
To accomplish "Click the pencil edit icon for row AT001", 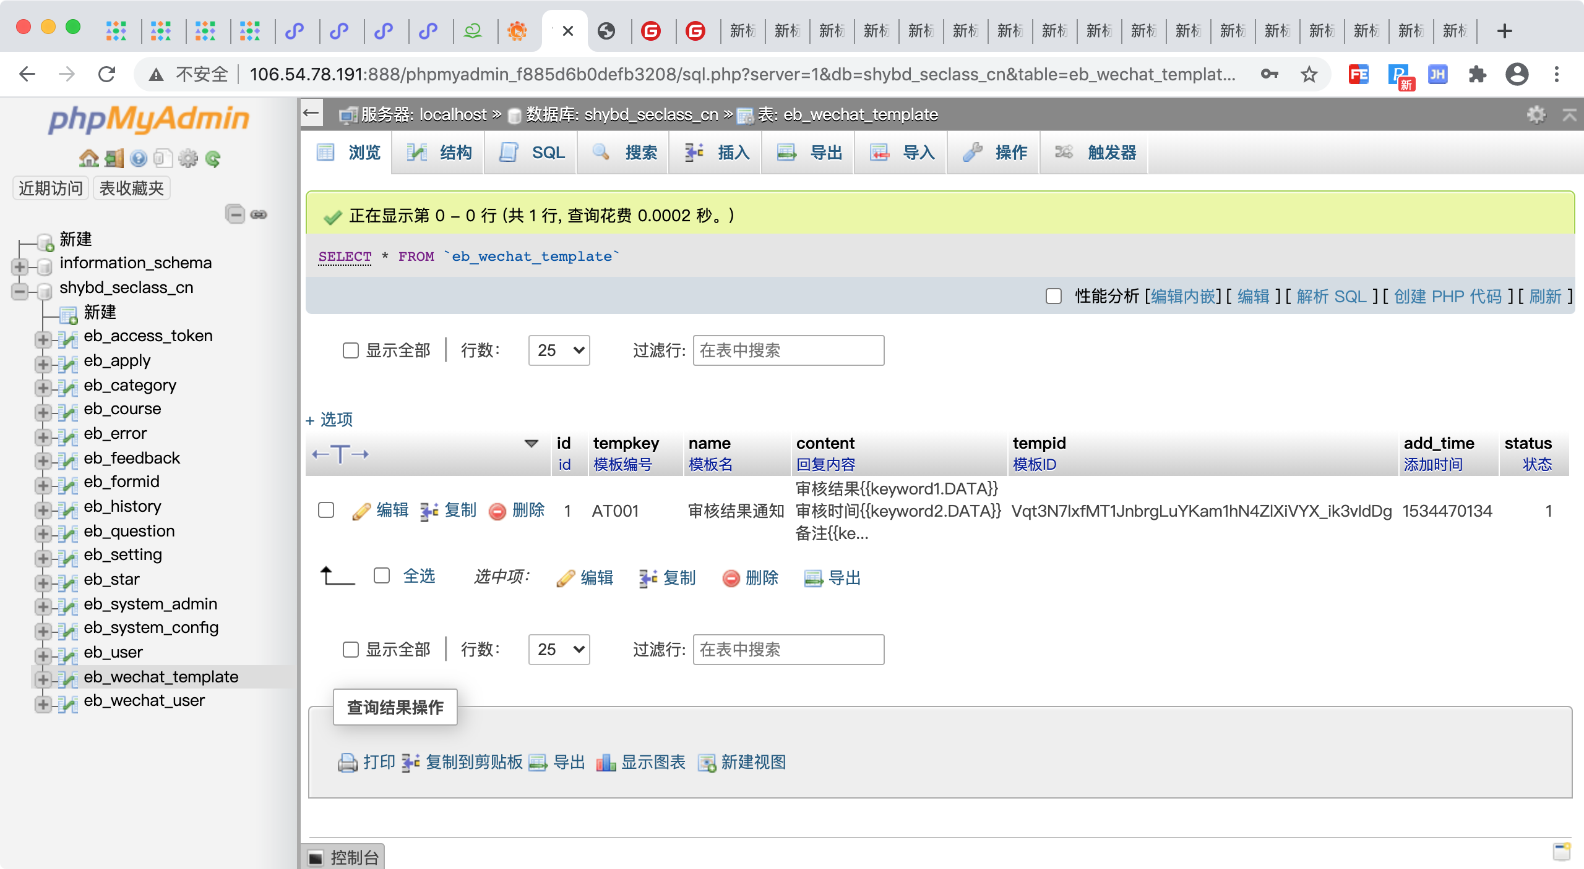I will click(361, 511).
